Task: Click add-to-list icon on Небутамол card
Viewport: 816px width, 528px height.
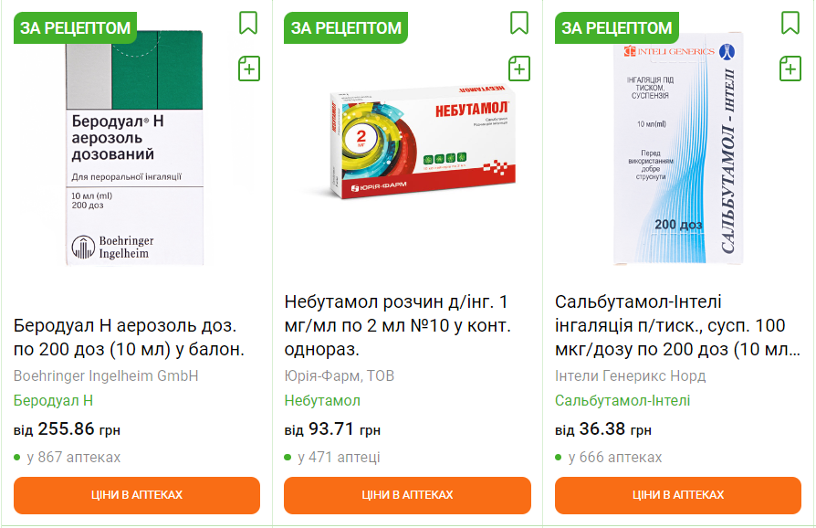Action: tap(519, 68)
